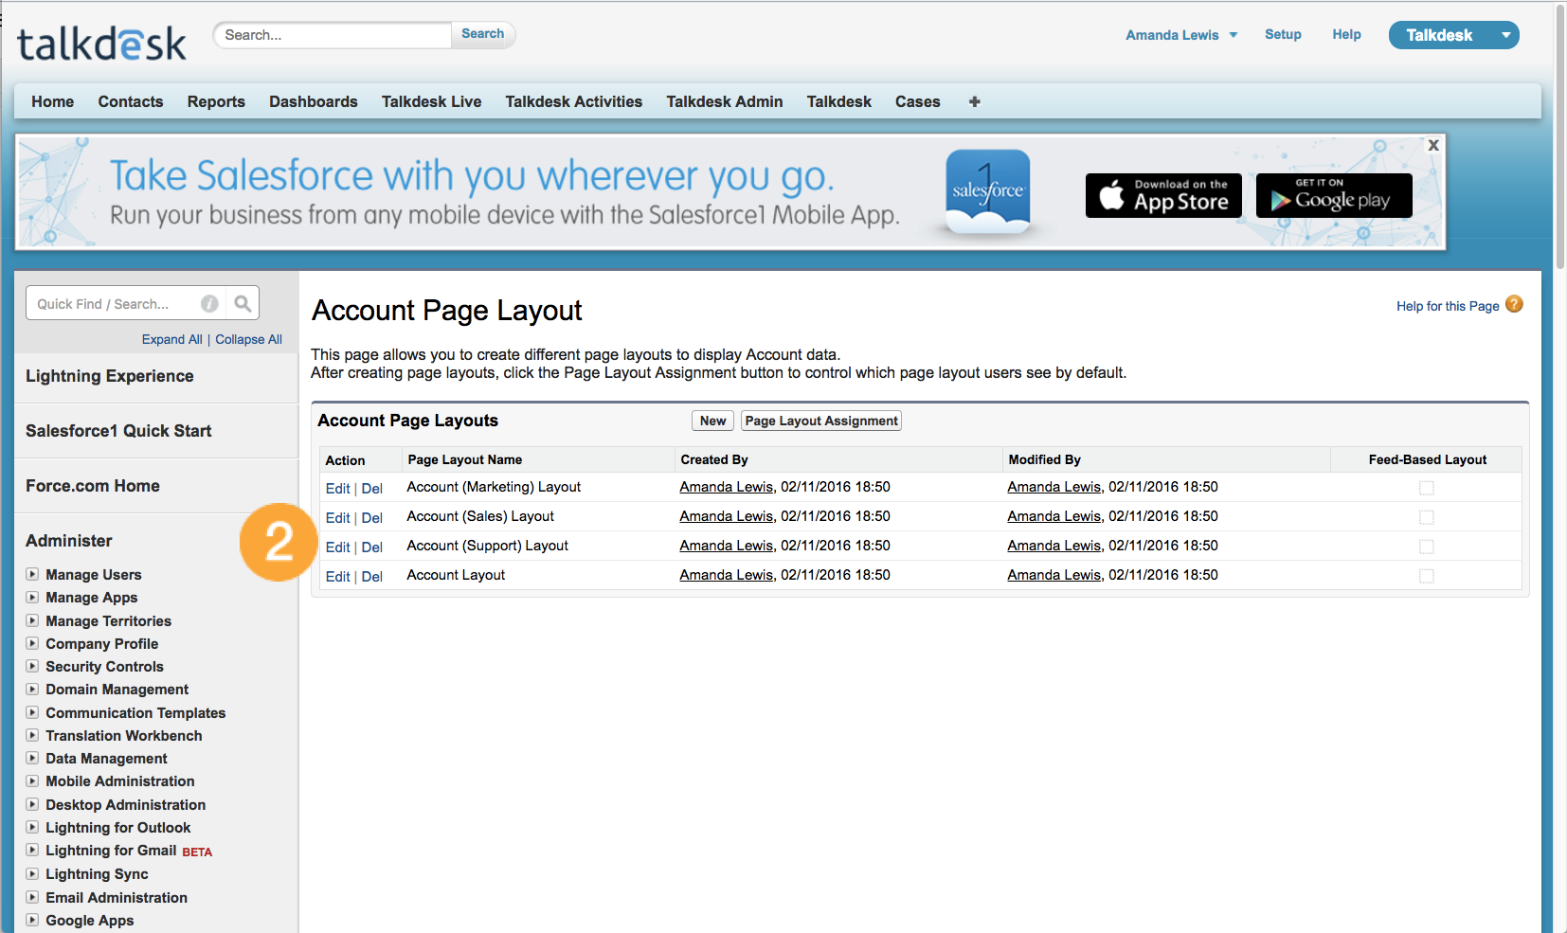Click the New page layout button
The height and width of the screenshot is (933, 1567).
(713, 421)
